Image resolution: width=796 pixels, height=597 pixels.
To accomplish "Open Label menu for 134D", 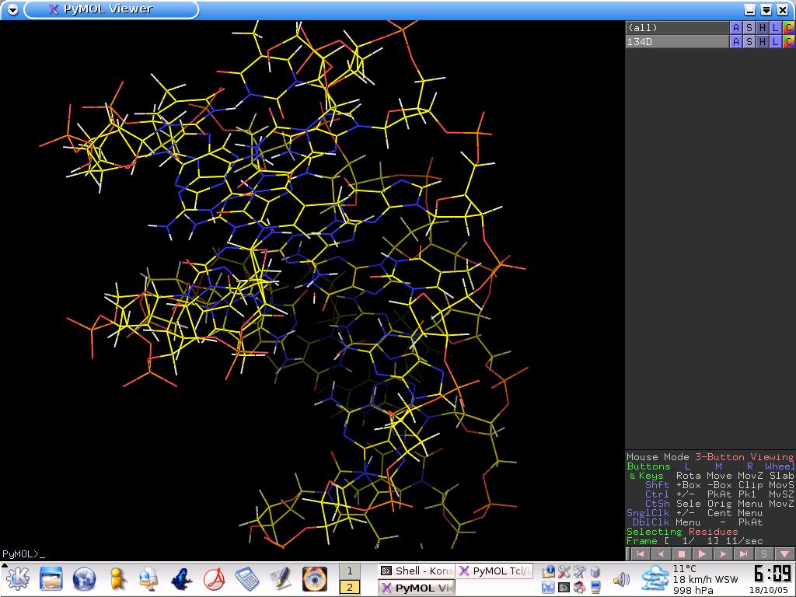I will 775,42.
